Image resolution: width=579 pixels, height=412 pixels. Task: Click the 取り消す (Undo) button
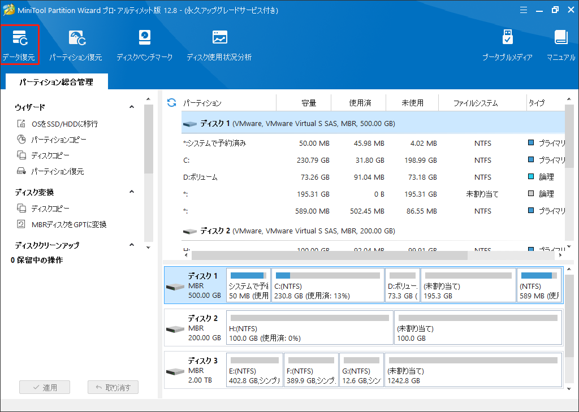[113, 387]
